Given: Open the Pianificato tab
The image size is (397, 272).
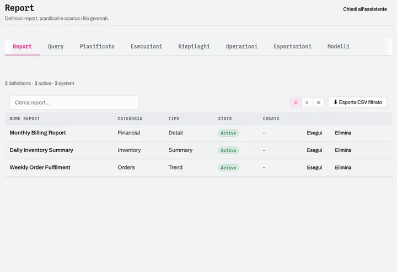Looking at the screenshot, I should click(x=97, y=46).
